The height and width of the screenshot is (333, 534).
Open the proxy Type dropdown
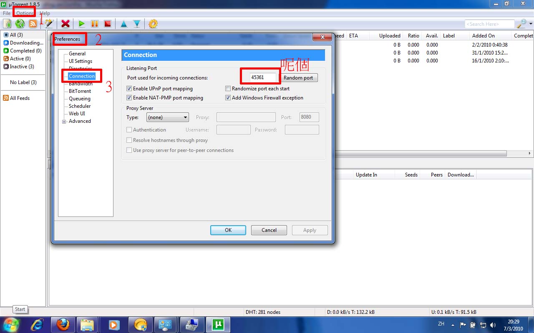[x=168, y=117]
